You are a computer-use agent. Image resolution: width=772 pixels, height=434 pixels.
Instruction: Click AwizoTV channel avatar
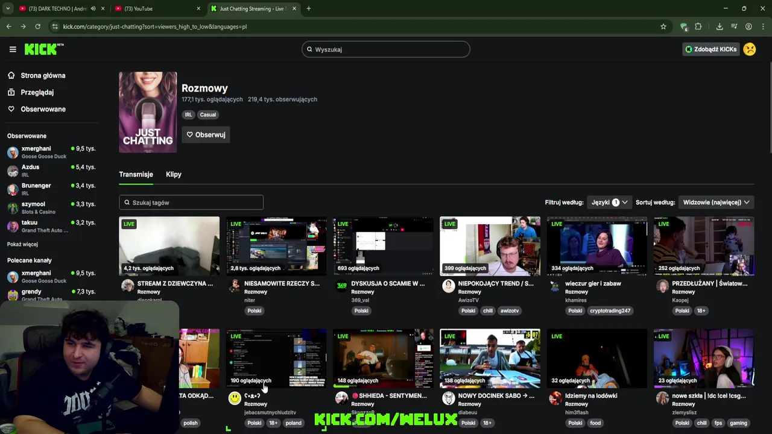click(x=448, y=286)
